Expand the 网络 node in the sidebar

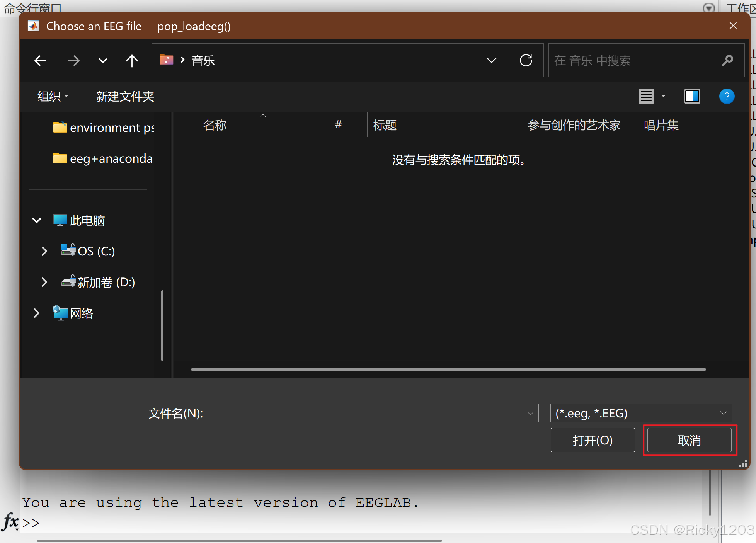tap(36, 313)
